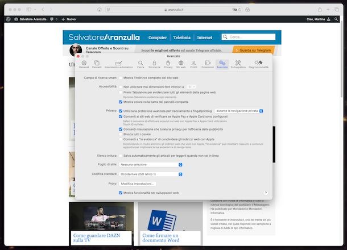Click Computer in Aranzulla site menu
Screen dimensions: 347x250
pyautogui.click(x=158, y=37)
